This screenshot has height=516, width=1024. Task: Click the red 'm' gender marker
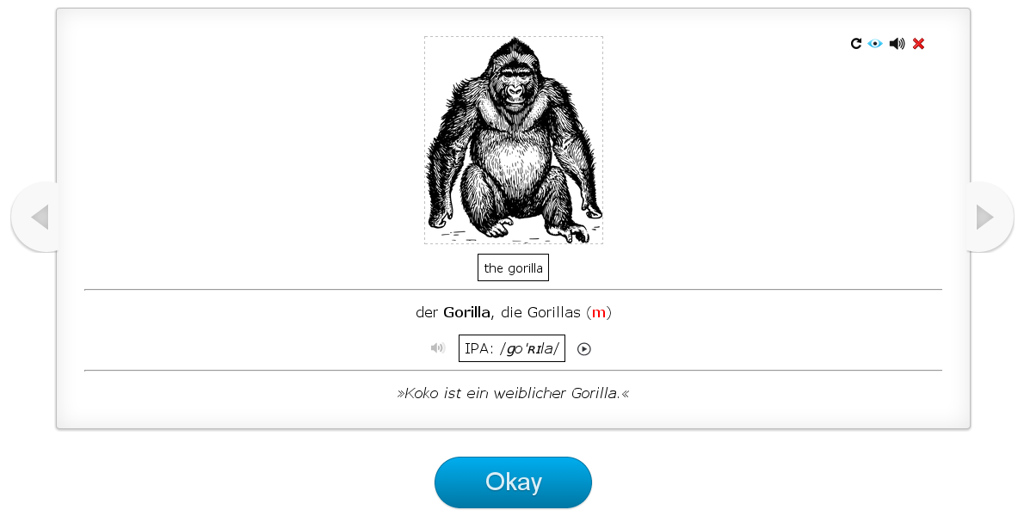point(598,312)
